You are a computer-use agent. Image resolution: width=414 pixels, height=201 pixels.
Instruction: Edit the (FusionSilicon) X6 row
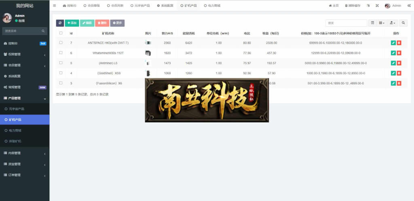393,83
